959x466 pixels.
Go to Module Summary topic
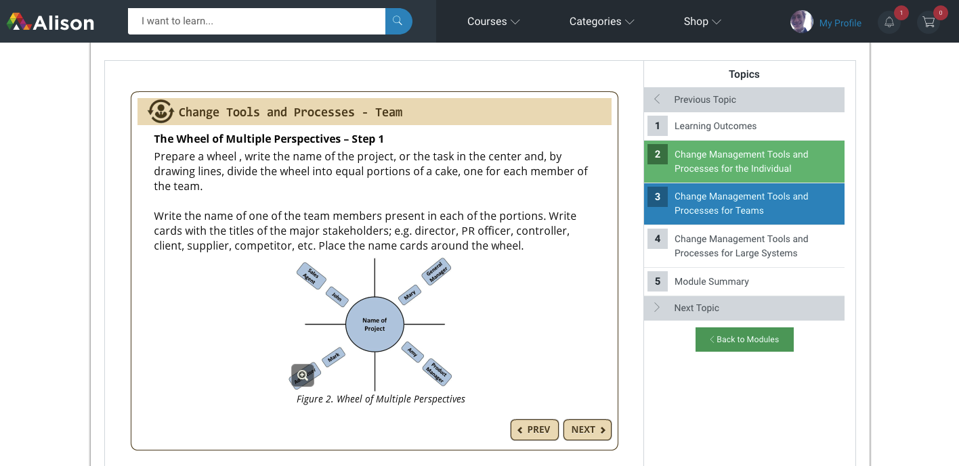(x=711, y=281)
